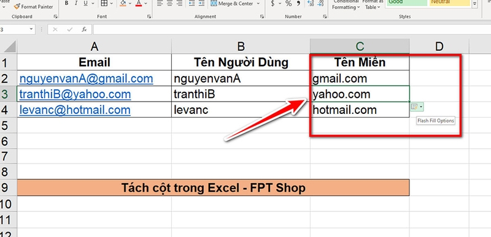The image size is (491, 237).
Task: Align text right
Action: click(x=179, y=4)
